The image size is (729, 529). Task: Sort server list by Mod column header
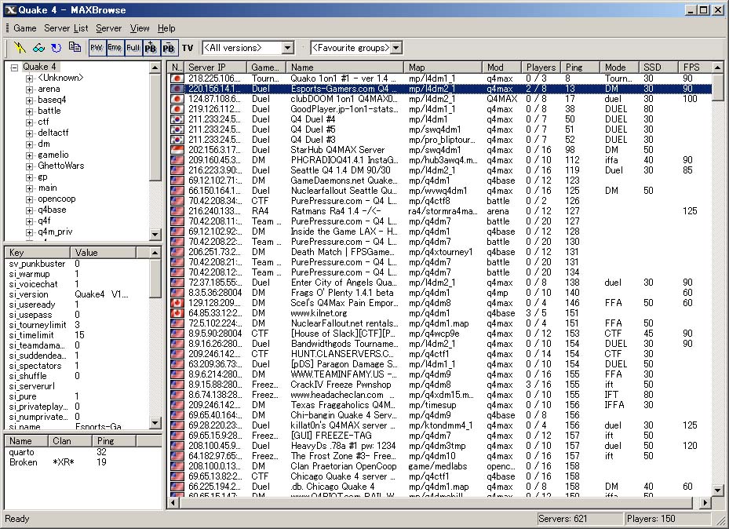coord(501,67)
